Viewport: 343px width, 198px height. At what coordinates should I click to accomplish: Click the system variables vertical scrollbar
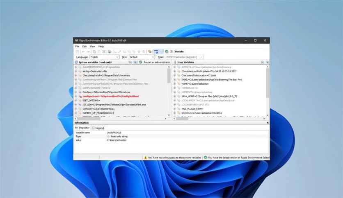click(x=169, y=91)
